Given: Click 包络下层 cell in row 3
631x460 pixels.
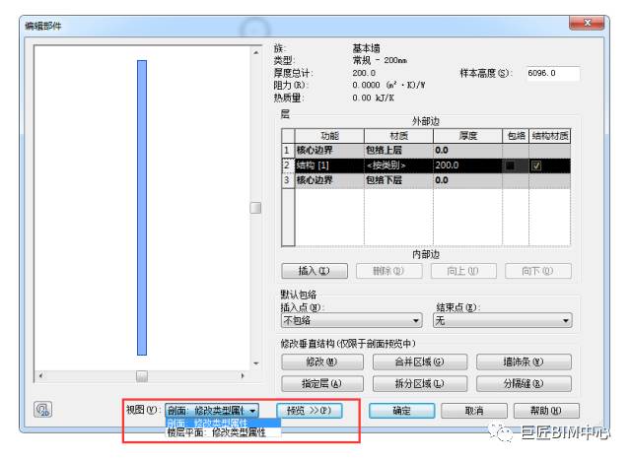Looking at the screenshot, I should [x=398, y=180].
